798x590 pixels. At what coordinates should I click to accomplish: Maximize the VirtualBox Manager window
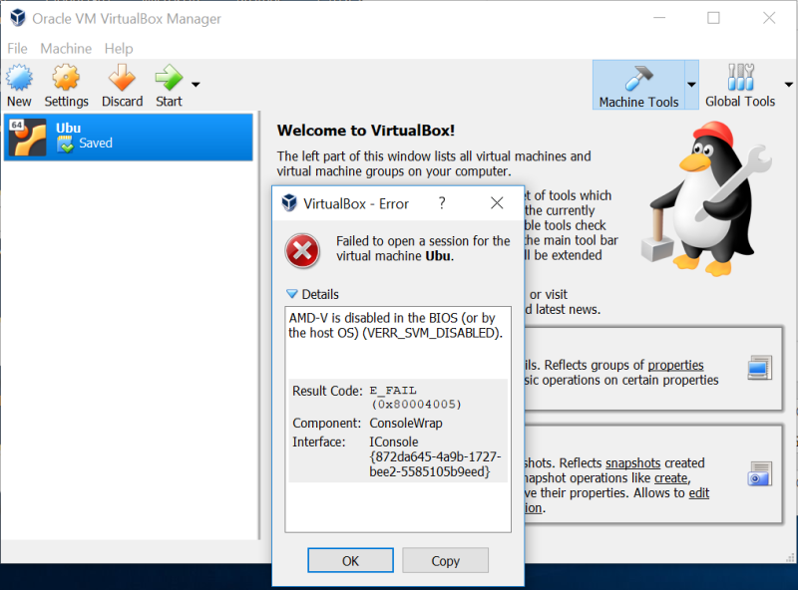click(713, 18)
